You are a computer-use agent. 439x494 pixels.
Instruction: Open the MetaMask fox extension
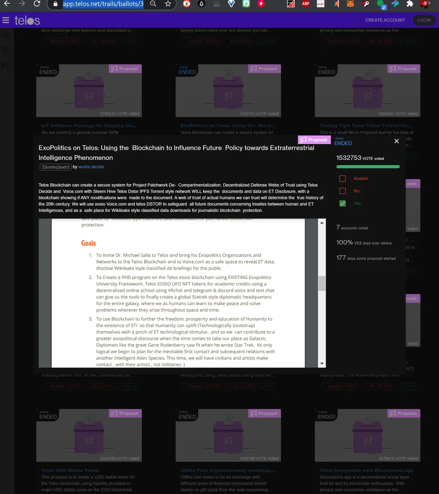350,4
